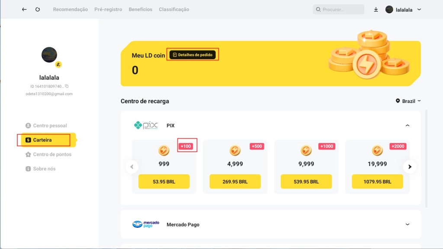This screenshot has height=249, width=443.
Task: Click the back arrow icon
Action: pyautogui.click(x=24, y=10)
